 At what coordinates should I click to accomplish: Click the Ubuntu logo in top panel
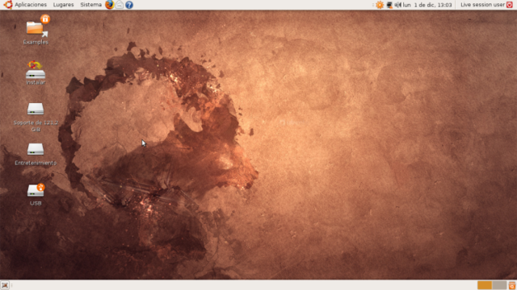point(8,5)
